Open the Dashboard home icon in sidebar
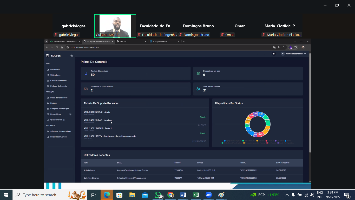This screenshot has width=355, height=200. coord(48,70)
